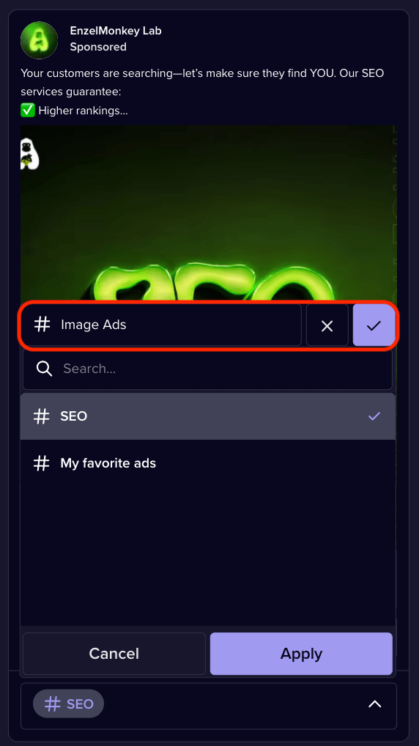Deselect the SEO tag row
The width and height of the screenshot is (419, 746).
tap(208, 416)
